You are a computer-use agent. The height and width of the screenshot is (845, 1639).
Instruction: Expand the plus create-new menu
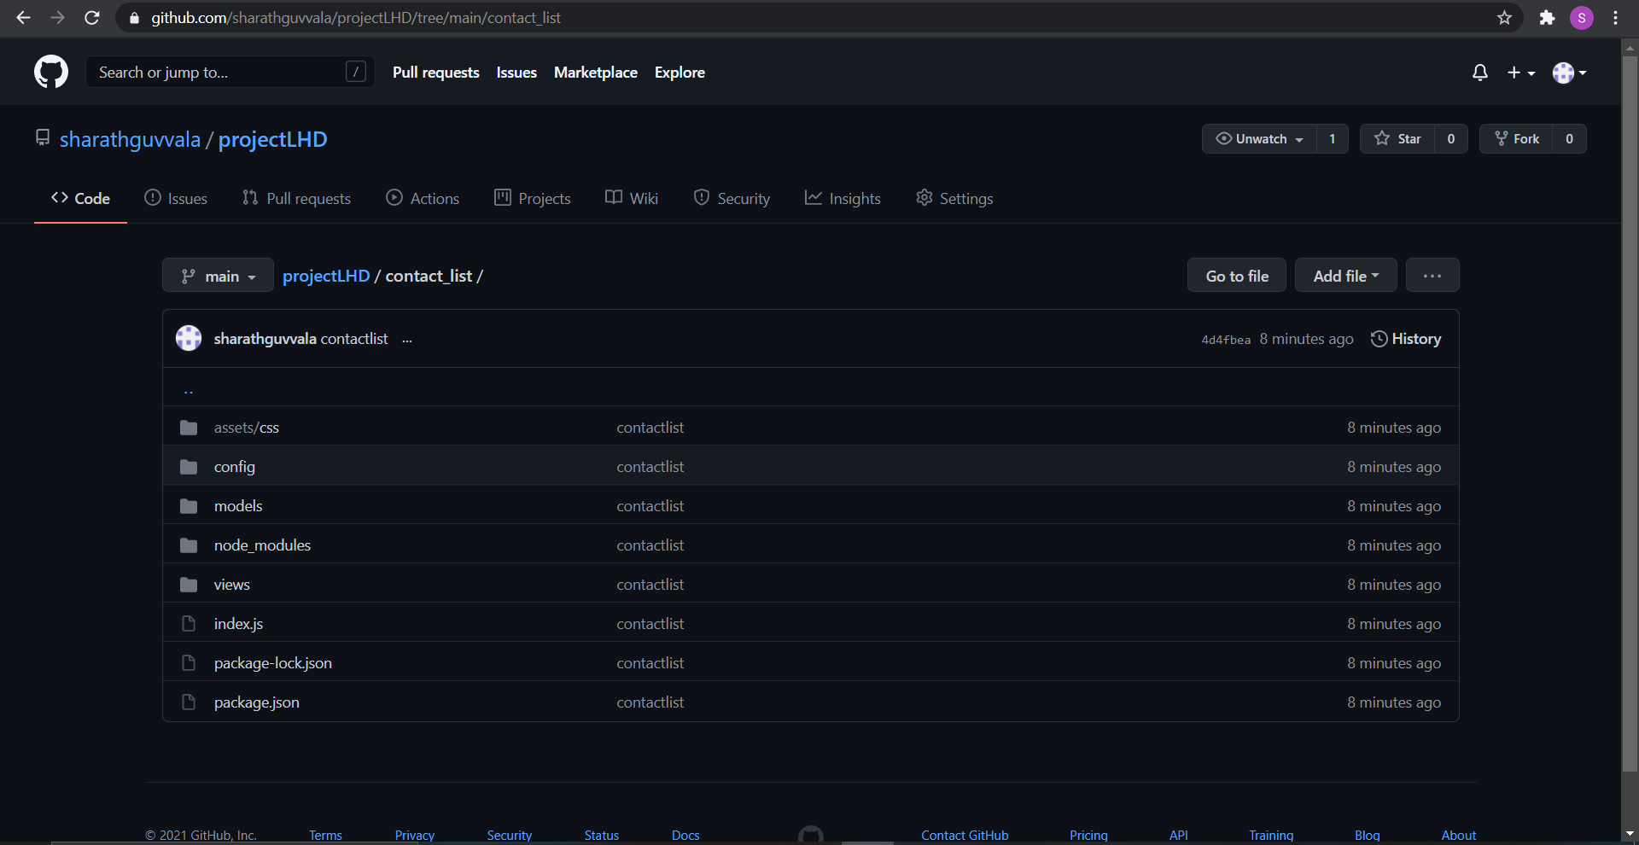point(1520,73)
